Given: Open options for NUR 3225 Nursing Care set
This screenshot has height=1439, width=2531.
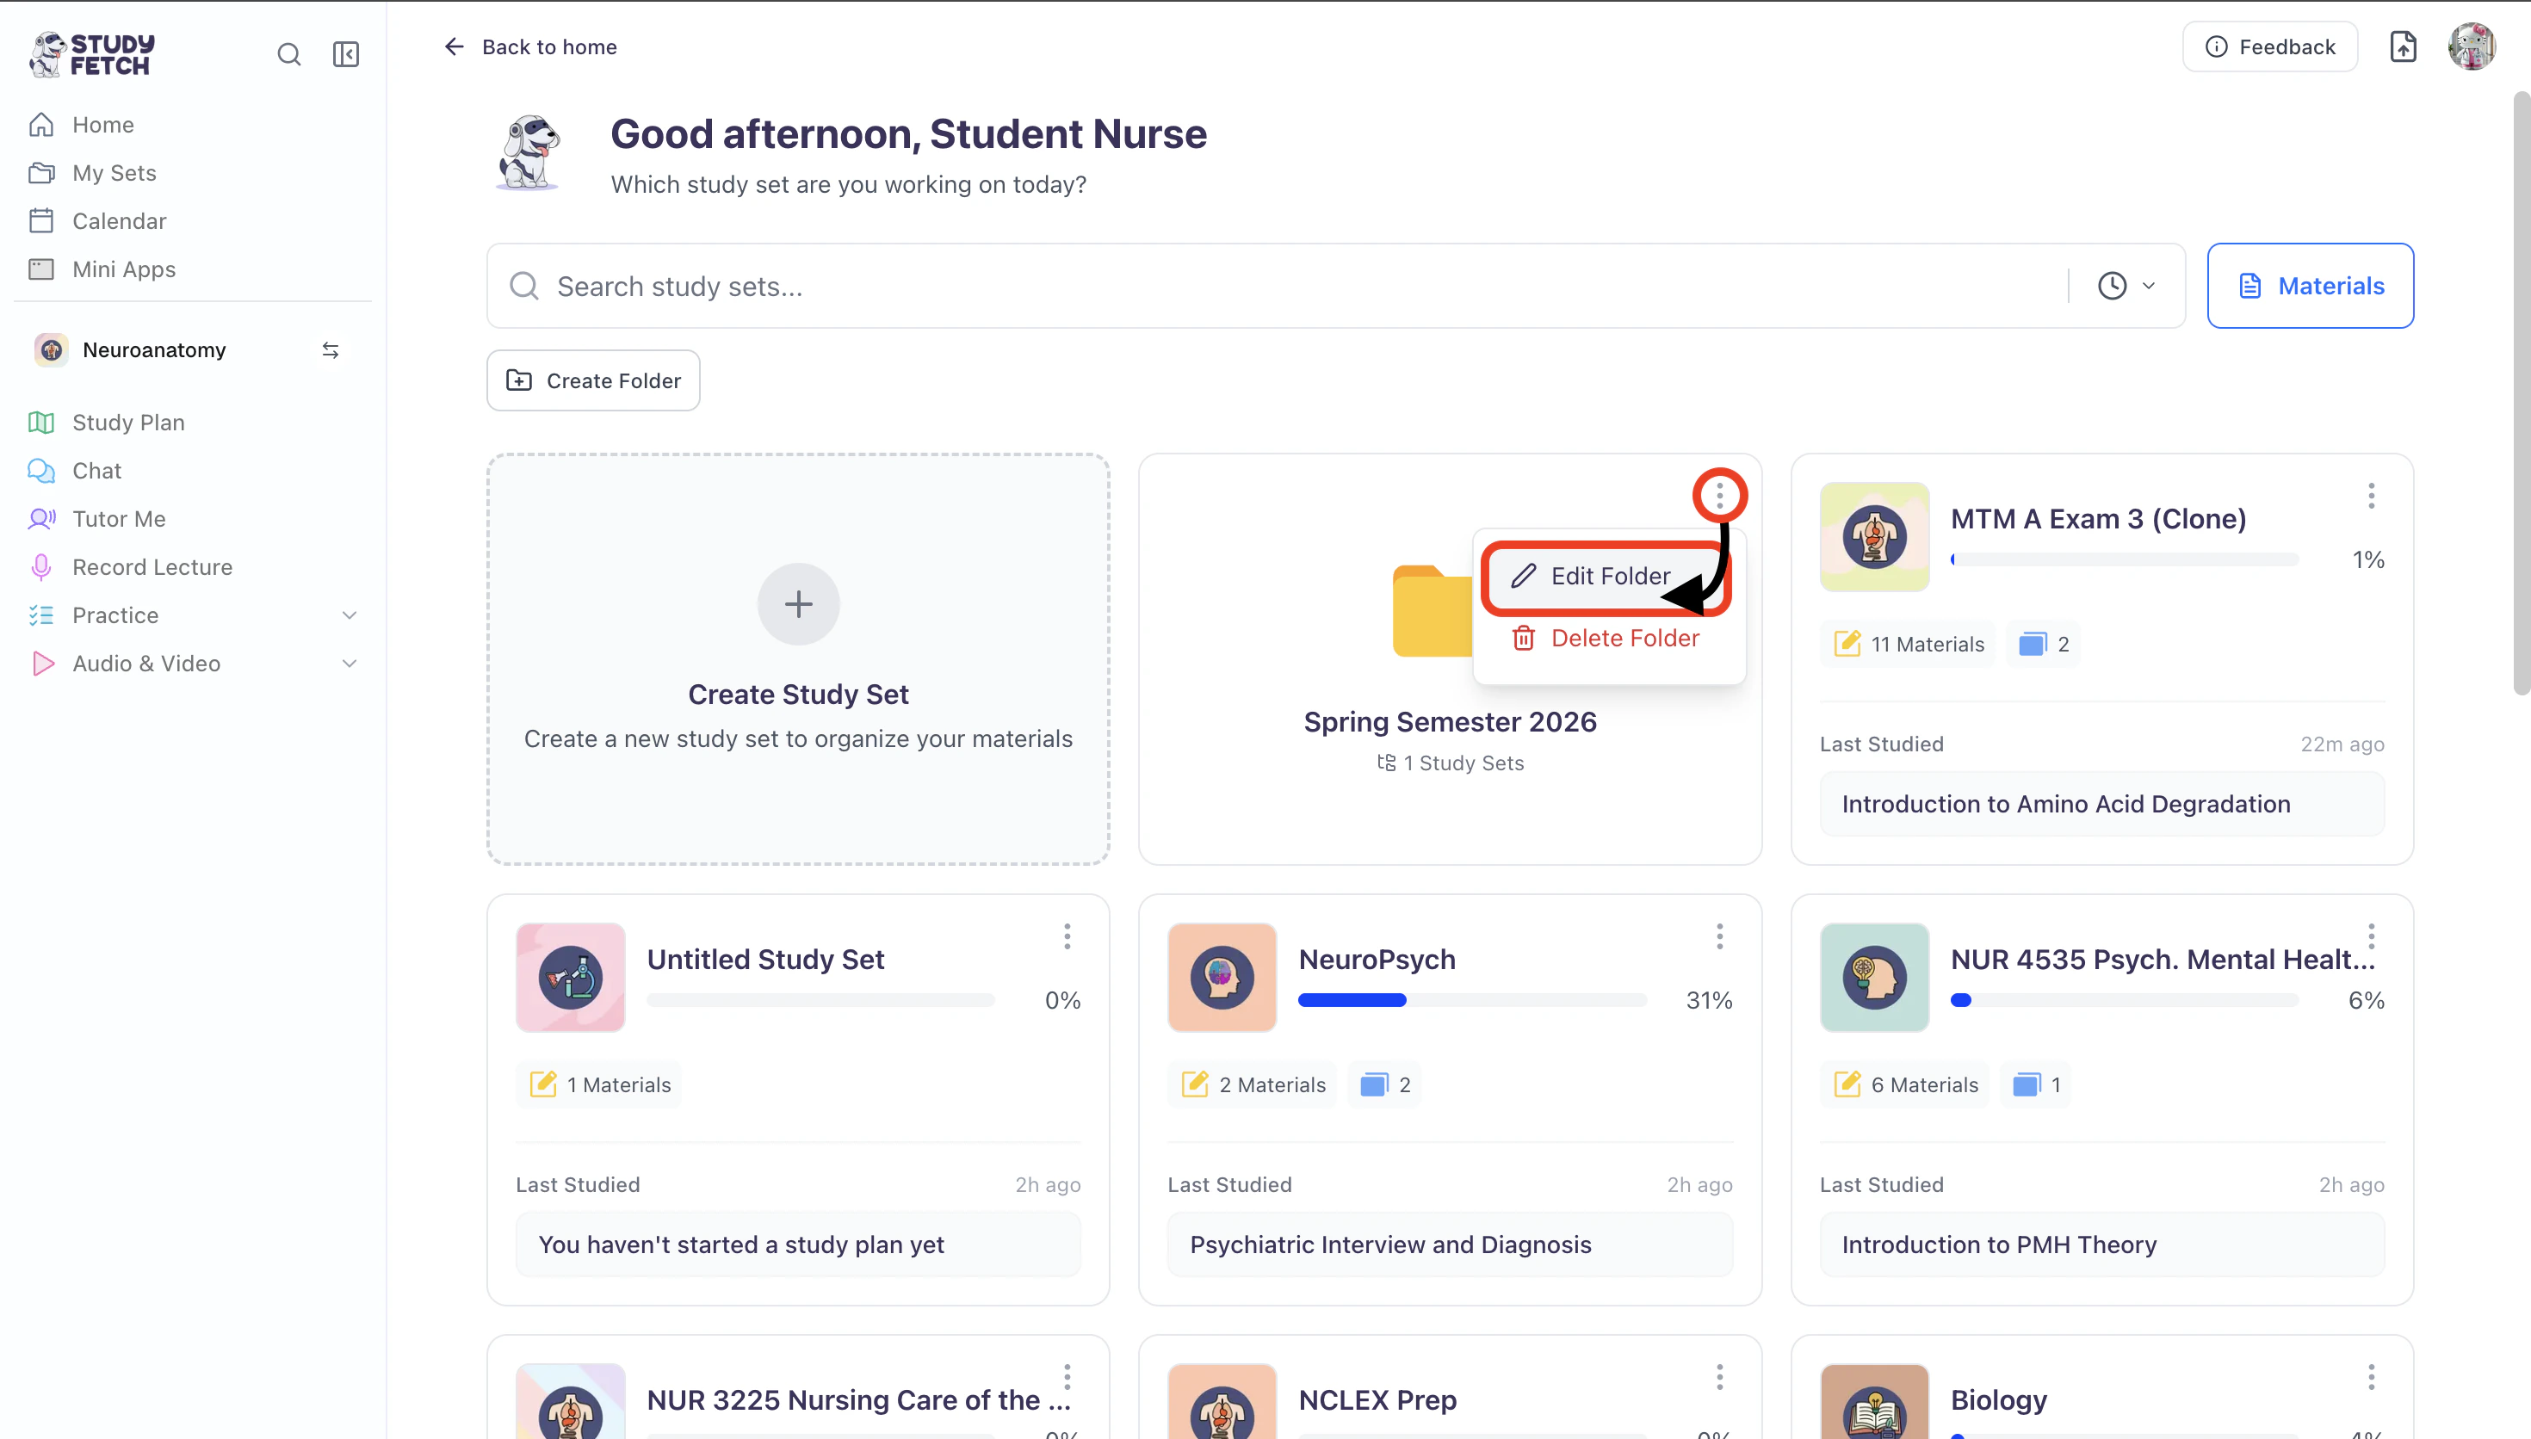Looking at the screenshot, I should (1067, 1377).
